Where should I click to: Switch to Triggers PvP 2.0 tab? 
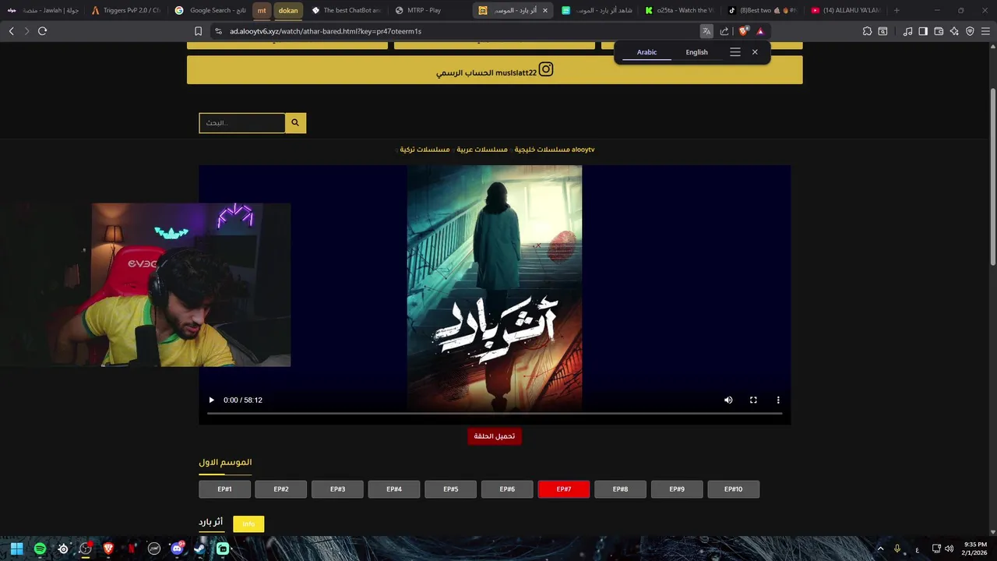point(125,10)
